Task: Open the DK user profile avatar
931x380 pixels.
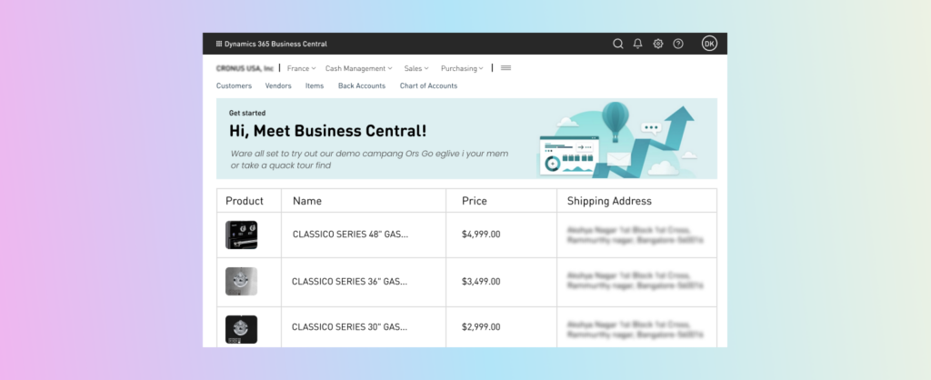Action: coord(709,44)
